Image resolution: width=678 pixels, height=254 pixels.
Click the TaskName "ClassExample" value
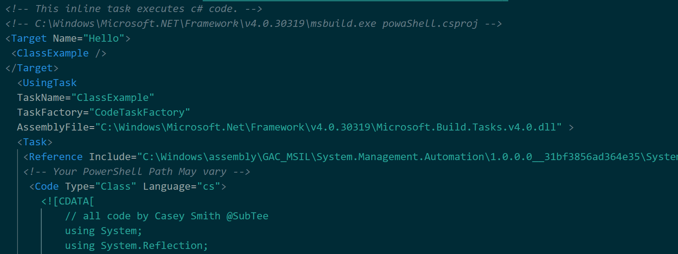pyautogui.click(x=113, y=98)
